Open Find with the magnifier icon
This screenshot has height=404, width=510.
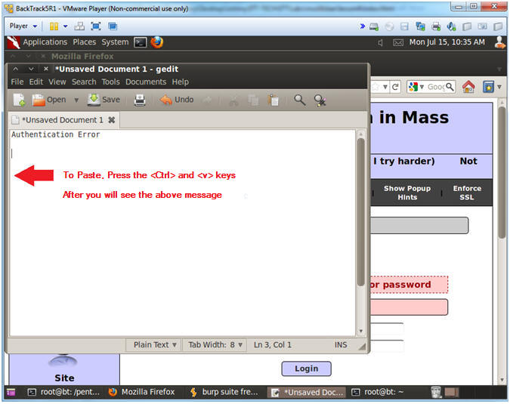[x=299, y=100]
